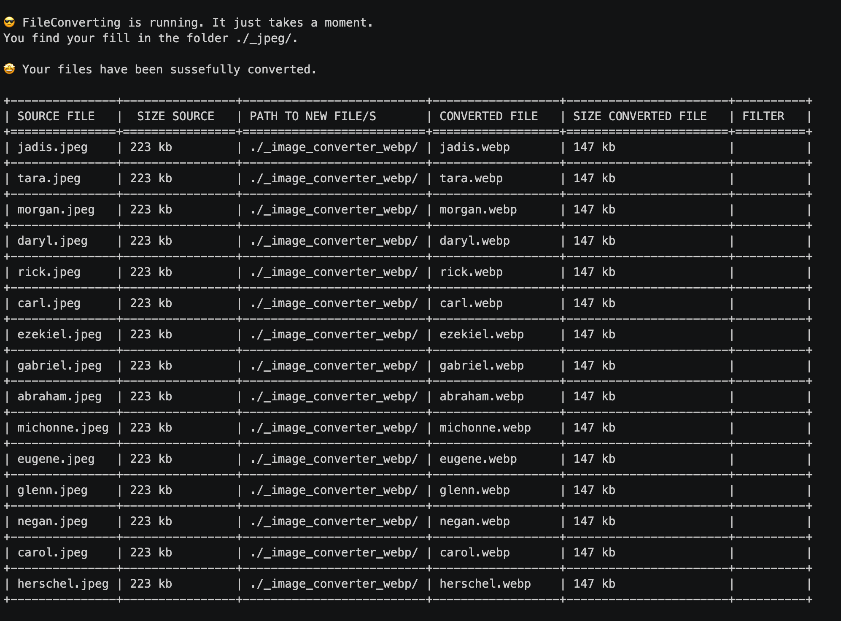The height and width of the screenshot is (621, 841).
Task: Select the text 'jadis.jpeg'
Action: [x=52, y=147]
